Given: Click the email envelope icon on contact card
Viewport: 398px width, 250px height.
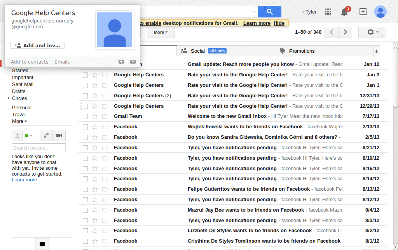Looking at the screenshot, I should [x=132, y=62].
